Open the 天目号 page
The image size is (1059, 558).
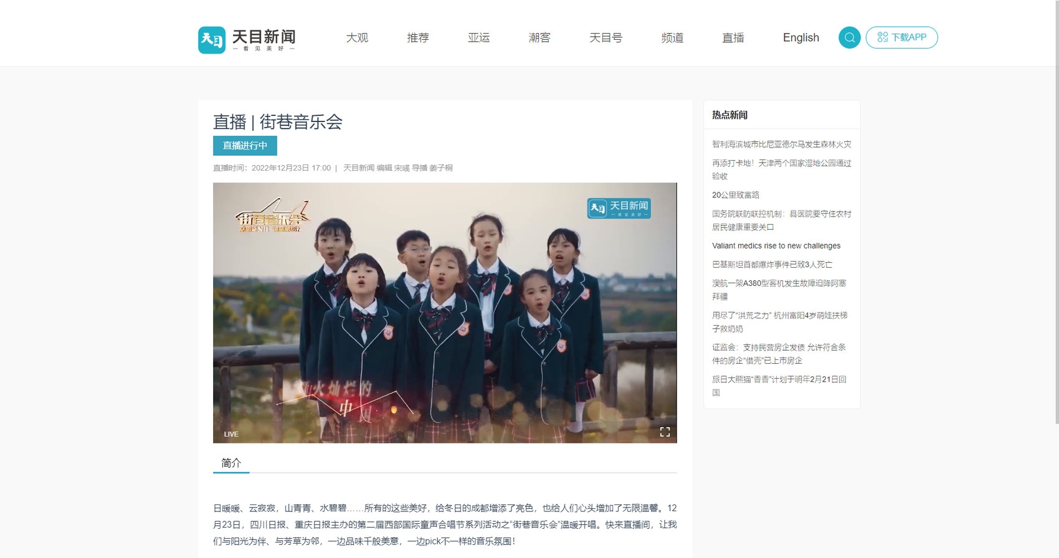click(x=605, y=38)
